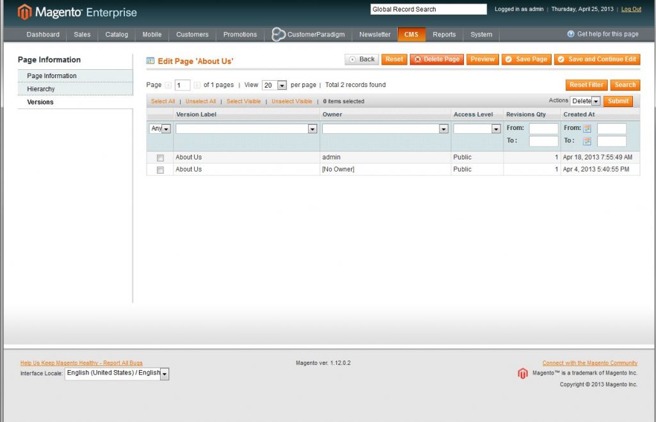Check the checkbox for the [No Owner] version row
656x422 pixels.
click(160, 169)
